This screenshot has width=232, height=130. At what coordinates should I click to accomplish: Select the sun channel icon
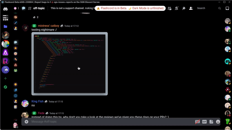tap(16, 84)
